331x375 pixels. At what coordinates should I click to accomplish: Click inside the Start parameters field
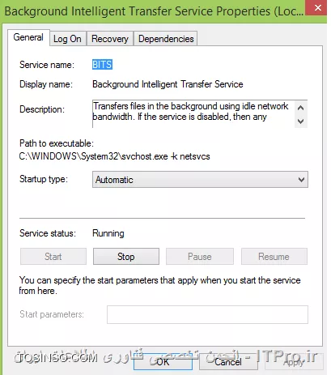coord(207,314)
